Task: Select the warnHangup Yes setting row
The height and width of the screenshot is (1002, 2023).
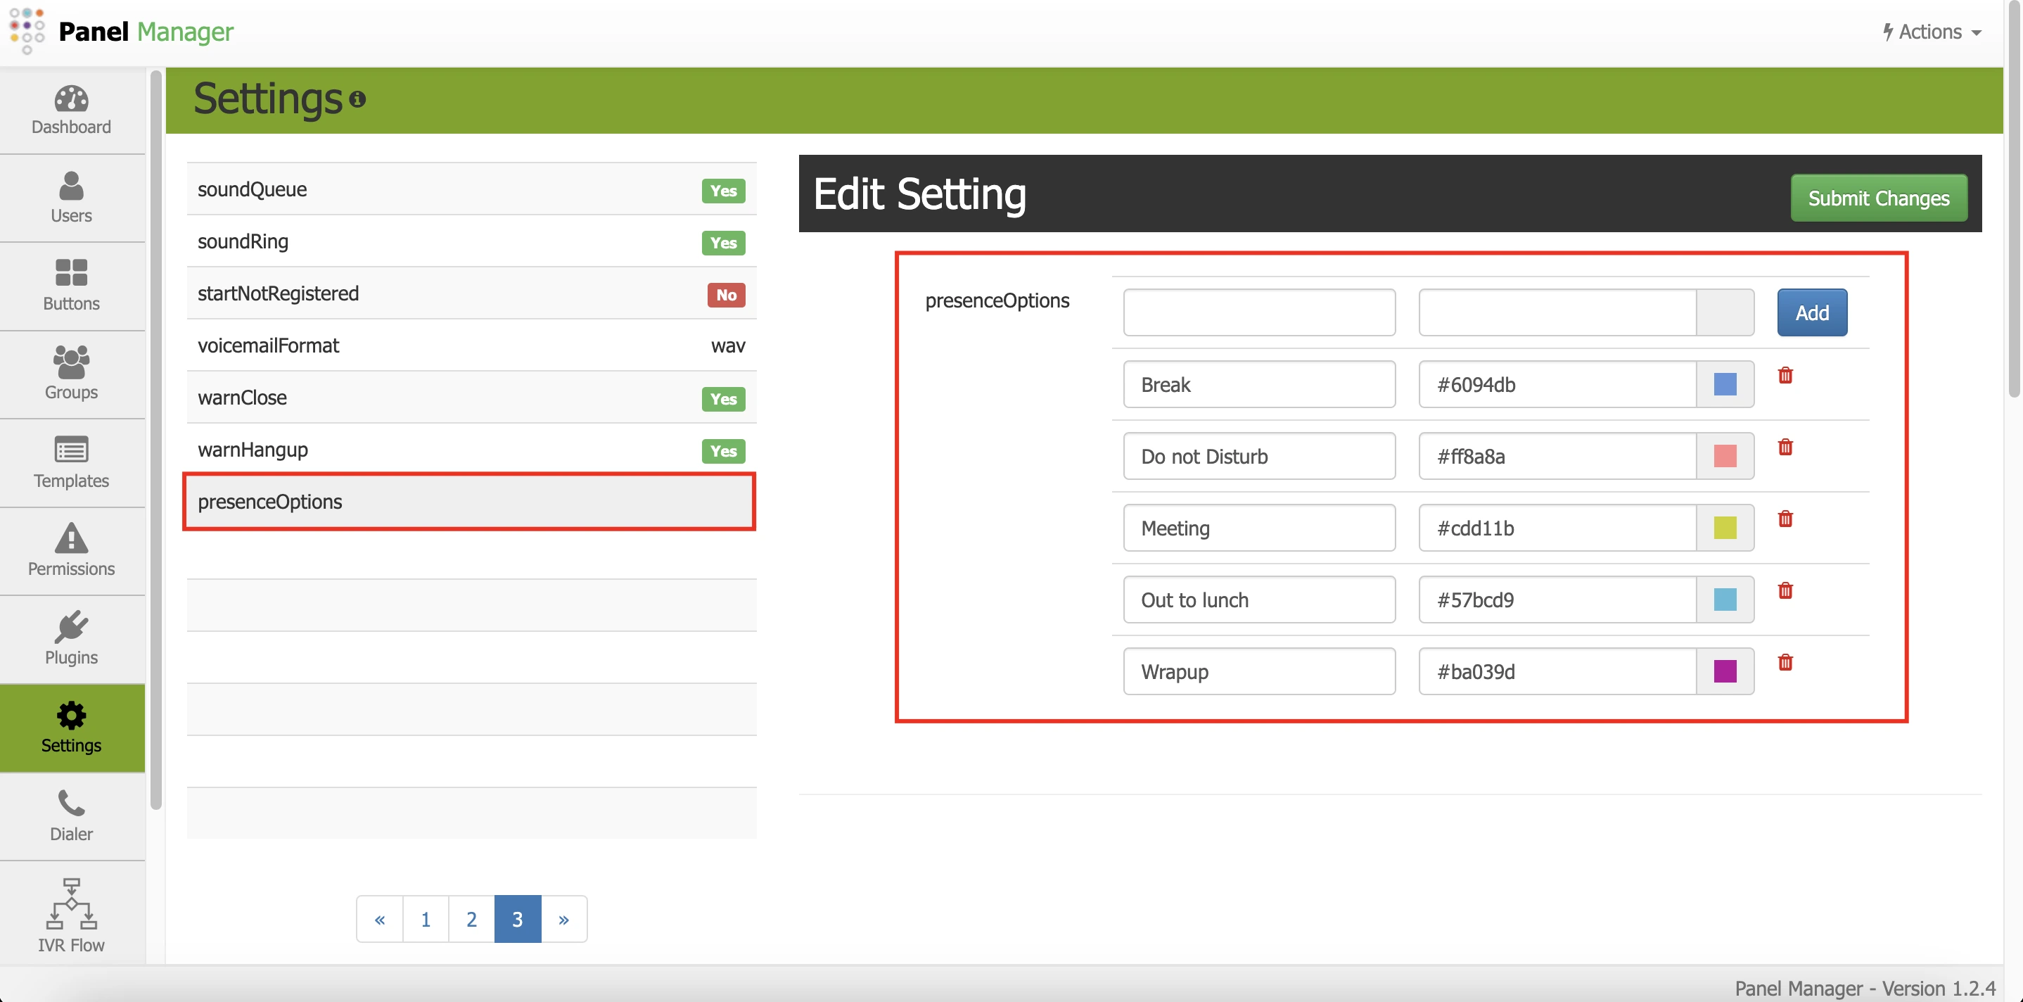Action: click(471, 450)
